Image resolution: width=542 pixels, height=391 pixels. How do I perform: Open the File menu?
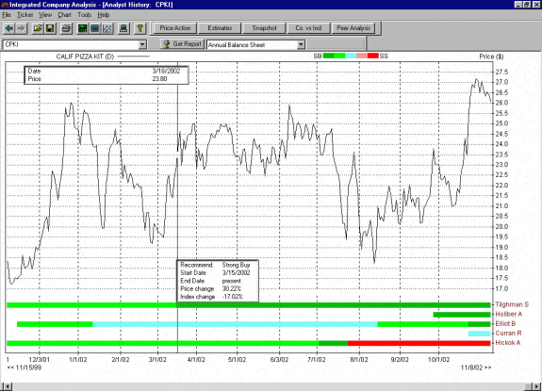click(7, 15)
